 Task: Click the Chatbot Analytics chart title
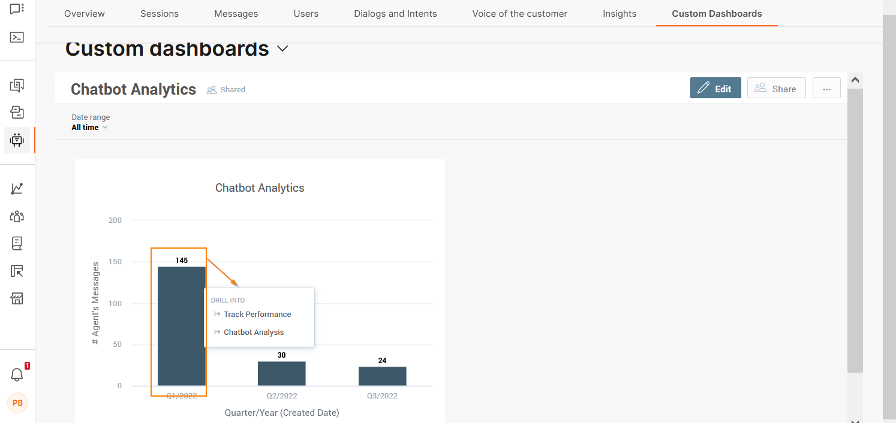tap(260, 188)
